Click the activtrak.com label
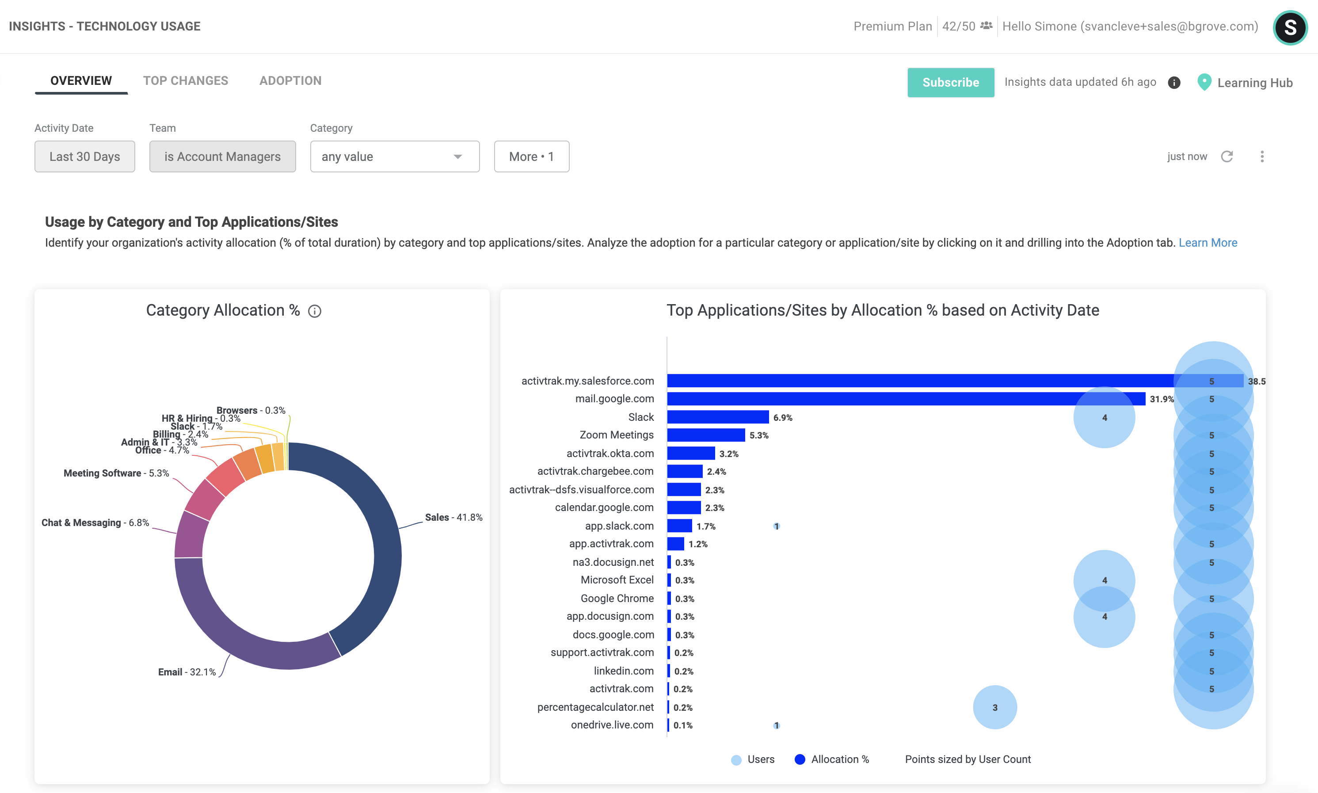The height and width of the screenshot is (793, 1318). tap(621, 689)
